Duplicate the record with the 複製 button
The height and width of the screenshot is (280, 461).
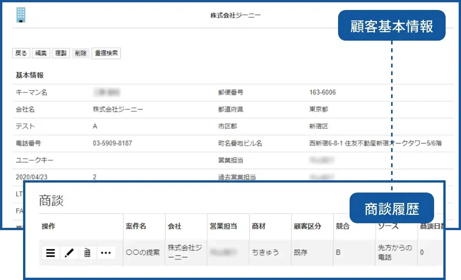click(x=61, y=53)
